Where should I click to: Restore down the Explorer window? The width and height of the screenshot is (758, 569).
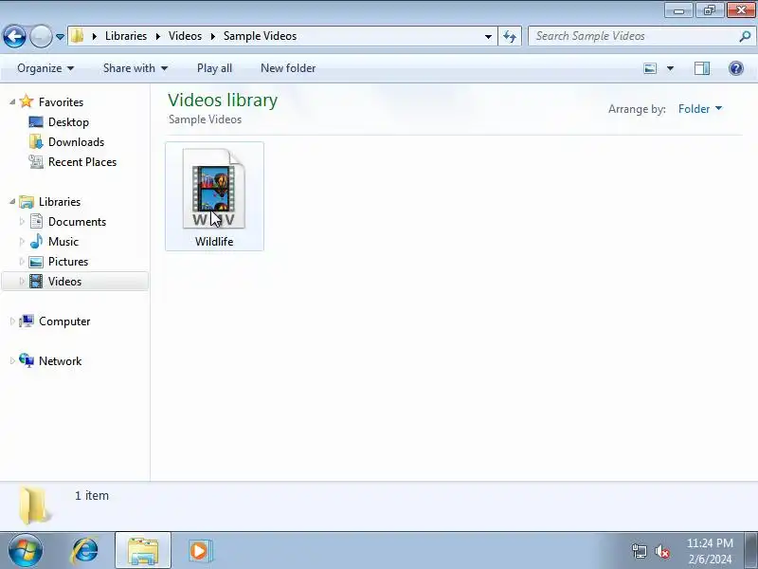[x=709, y=9]
